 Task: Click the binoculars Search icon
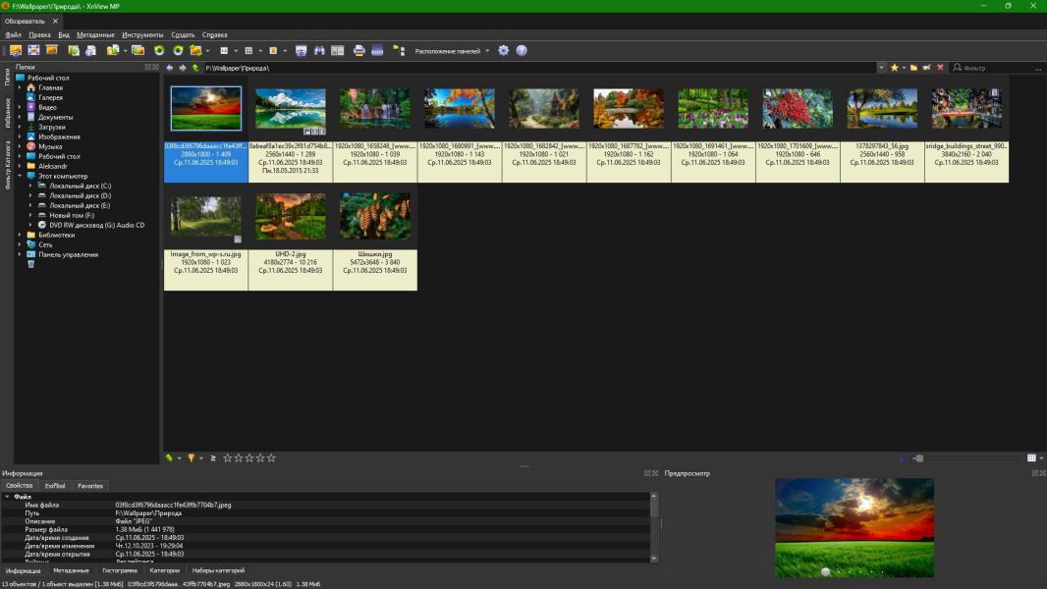(x=319, y=50)
